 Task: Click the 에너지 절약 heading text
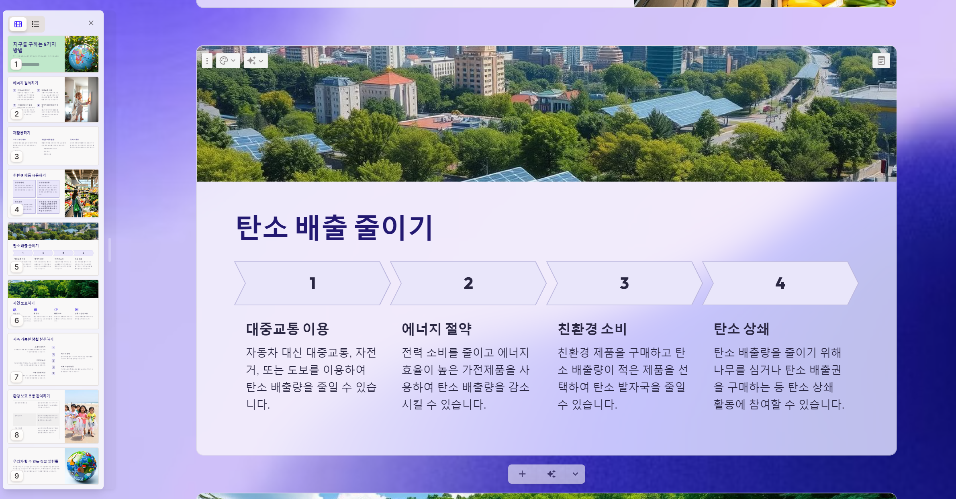point(437,329)
